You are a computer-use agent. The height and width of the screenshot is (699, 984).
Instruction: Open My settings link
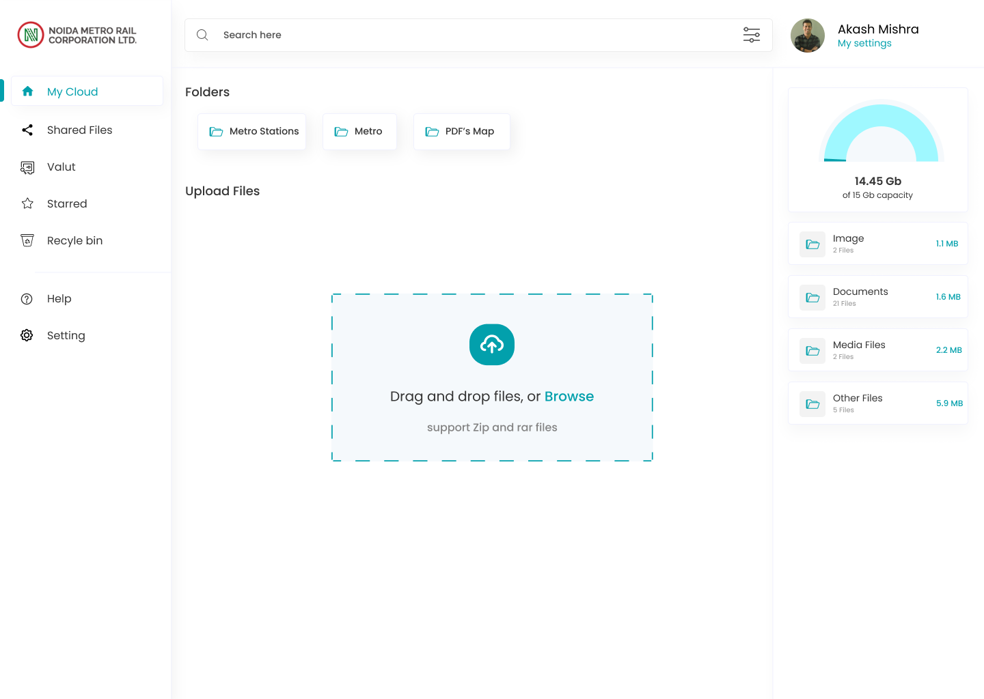coord(864,43)
